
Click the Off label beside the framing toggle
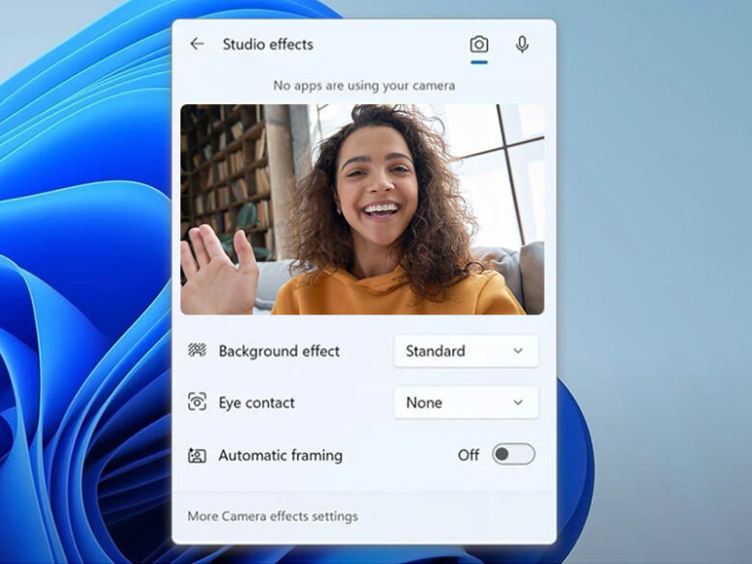469,455
